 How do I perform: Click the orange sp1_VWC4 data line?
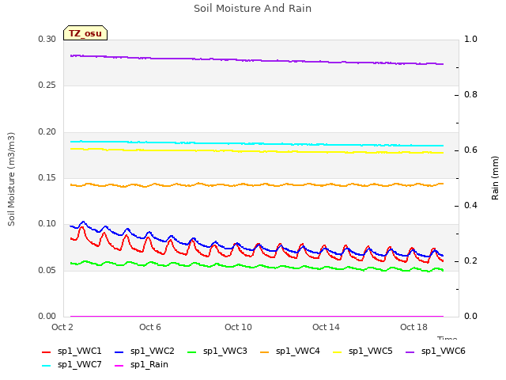tap(257, 184)
